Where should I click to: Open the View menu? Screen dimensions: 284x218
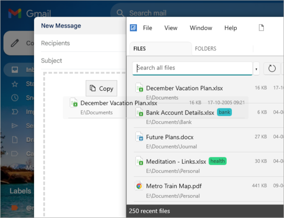pyautogui.click(x=171, y=28)
